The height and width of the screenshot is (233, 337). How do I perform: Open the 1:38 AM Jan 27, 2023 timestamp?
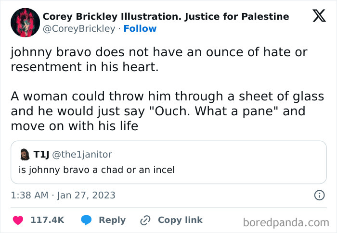pos(63,196)
